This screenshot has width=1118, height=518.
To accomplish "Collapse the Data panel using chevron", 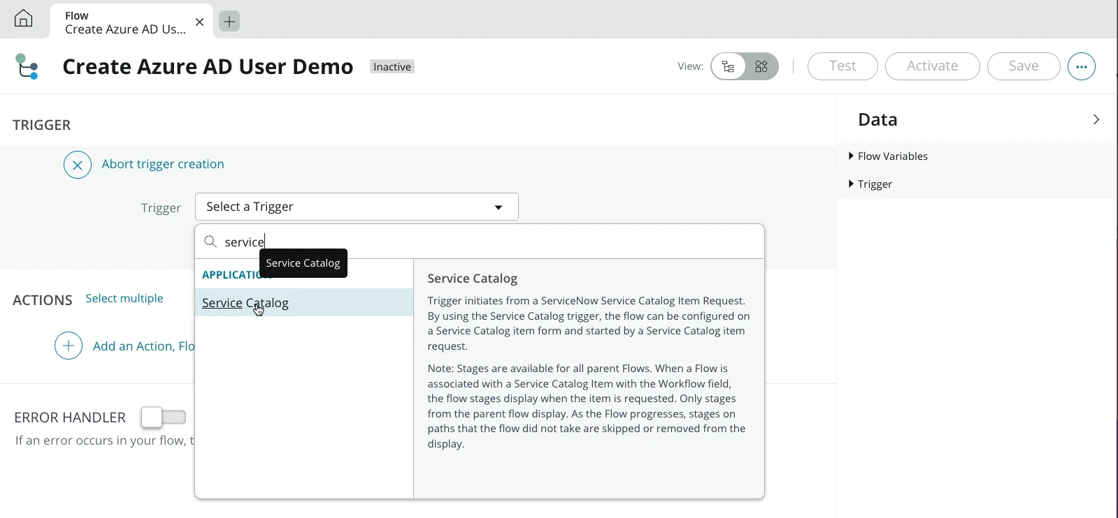I will tap(1096, 120).
